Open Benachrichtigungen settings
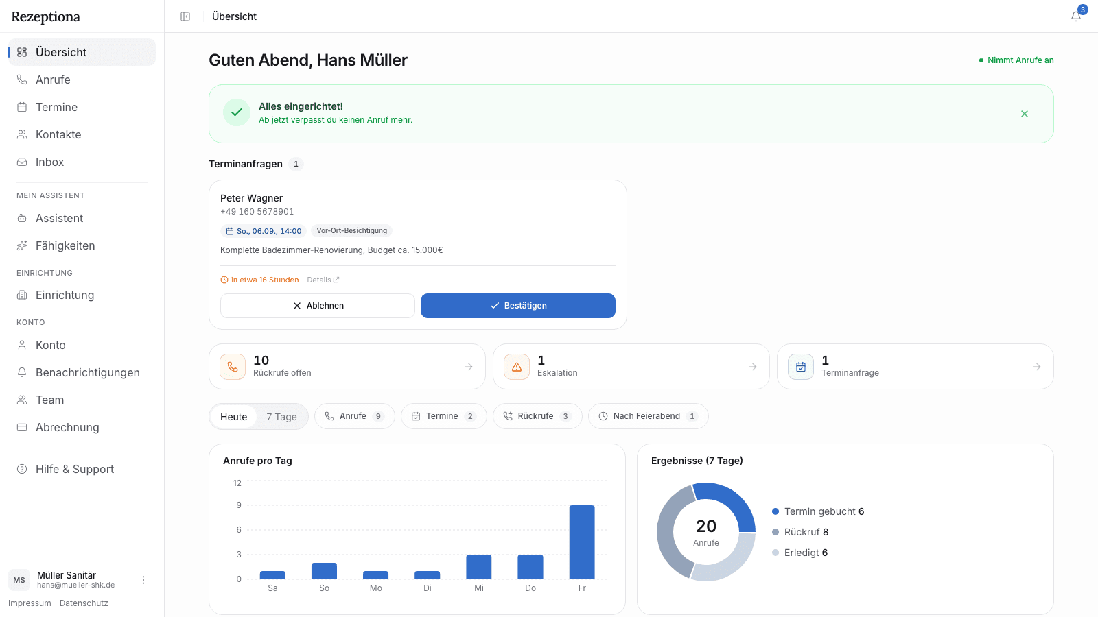The height and width of the screenshot is (617, 1098). tap(82, 372)
